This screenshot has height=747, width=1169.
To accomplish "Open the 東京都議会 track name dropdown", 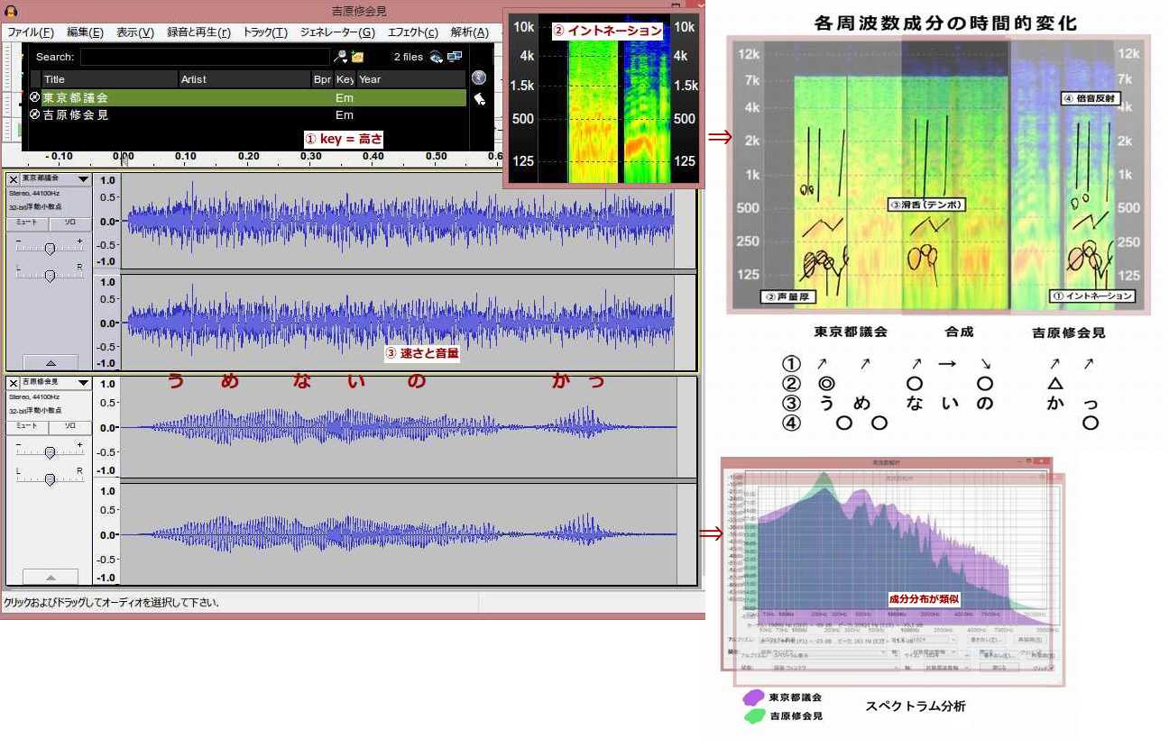I will click(x=55, y=179).
